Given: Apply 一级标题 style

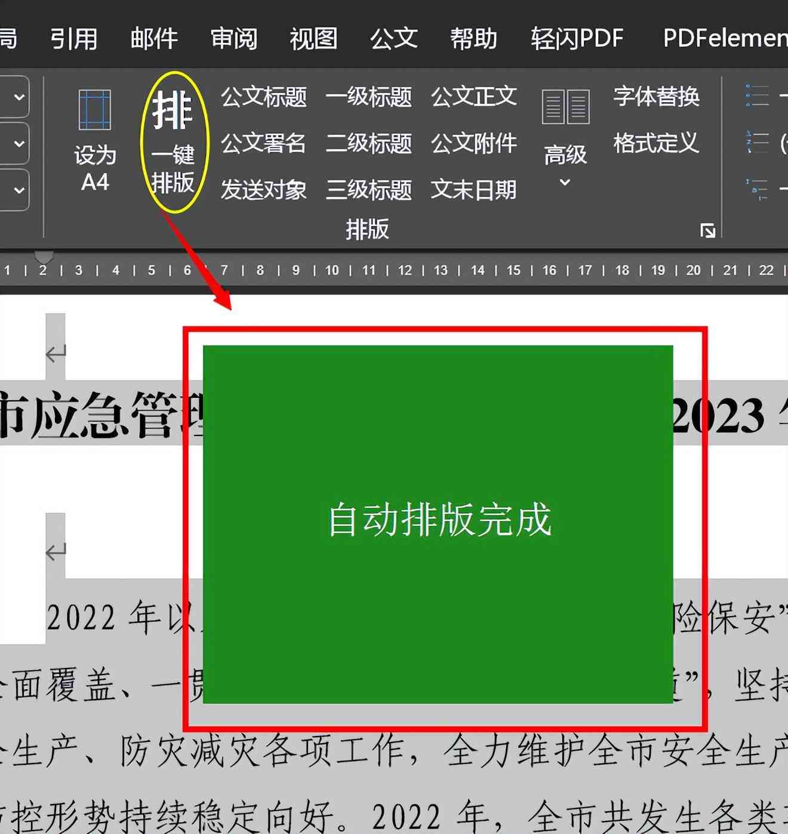Looking at the screenshot, I should (369, 96).
